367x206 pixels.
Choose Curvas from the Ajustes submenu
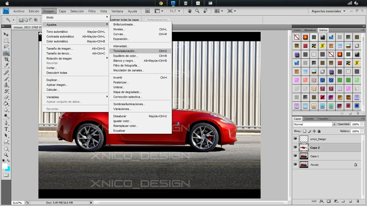tap(140, 34)
